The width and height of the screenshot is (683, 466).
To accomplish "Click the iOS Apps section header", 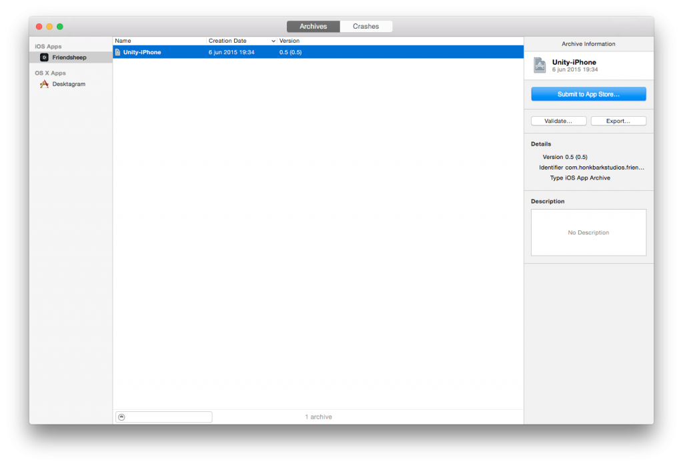I will pyautogui.click(x=48, y=46).
